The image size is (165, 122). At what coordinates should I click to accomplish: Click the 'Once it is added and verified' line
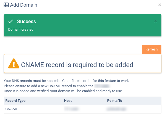[x=63, y=91]
